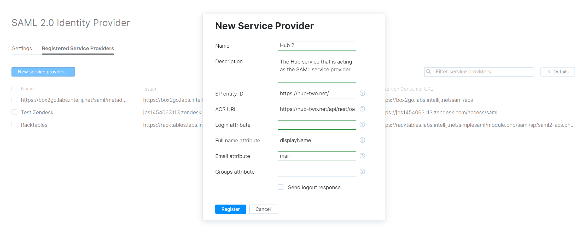The width and height of the screenshot is (588, 228).
Task: Expand the Details side panel
Action: pos(557,72)
